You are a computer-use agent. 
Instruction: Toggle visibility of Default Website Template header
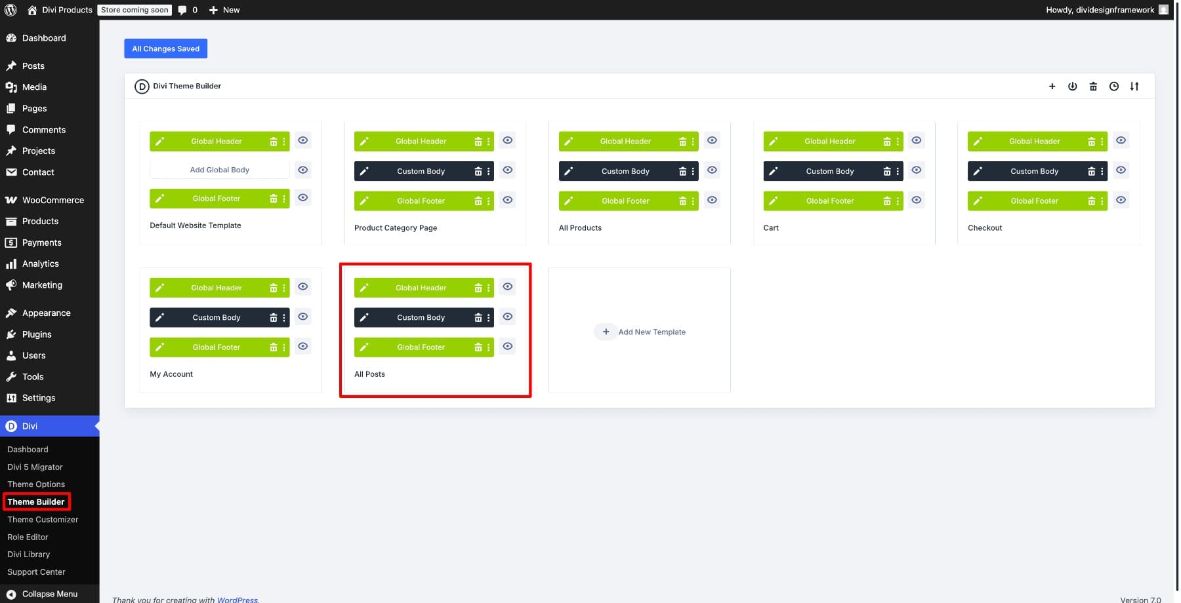pos(303,140)
